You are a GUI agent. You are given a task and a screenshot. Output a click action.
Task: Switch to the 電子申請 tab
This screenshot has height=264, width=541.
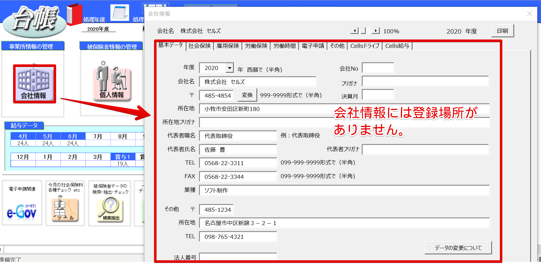coord(313,46)
